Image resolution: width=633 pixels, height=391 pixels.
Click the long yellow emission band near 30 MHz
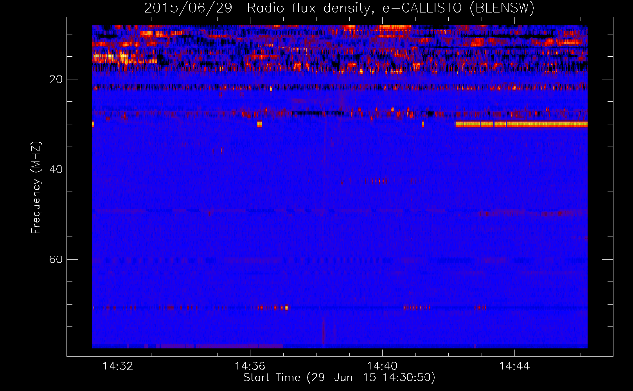pos(521,124)
